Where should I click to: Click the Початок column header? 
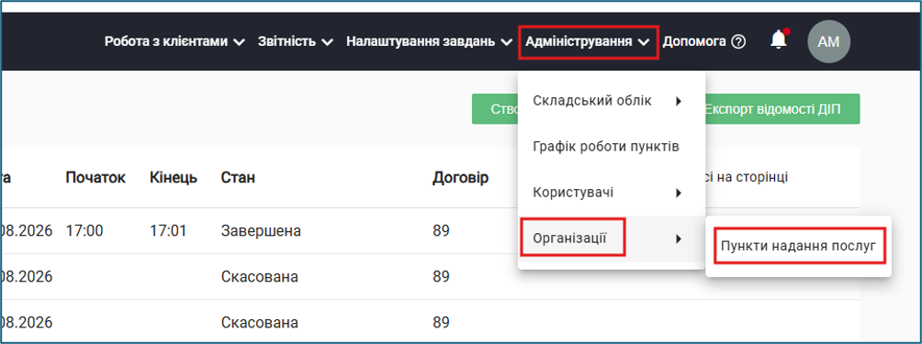point(96,178)
